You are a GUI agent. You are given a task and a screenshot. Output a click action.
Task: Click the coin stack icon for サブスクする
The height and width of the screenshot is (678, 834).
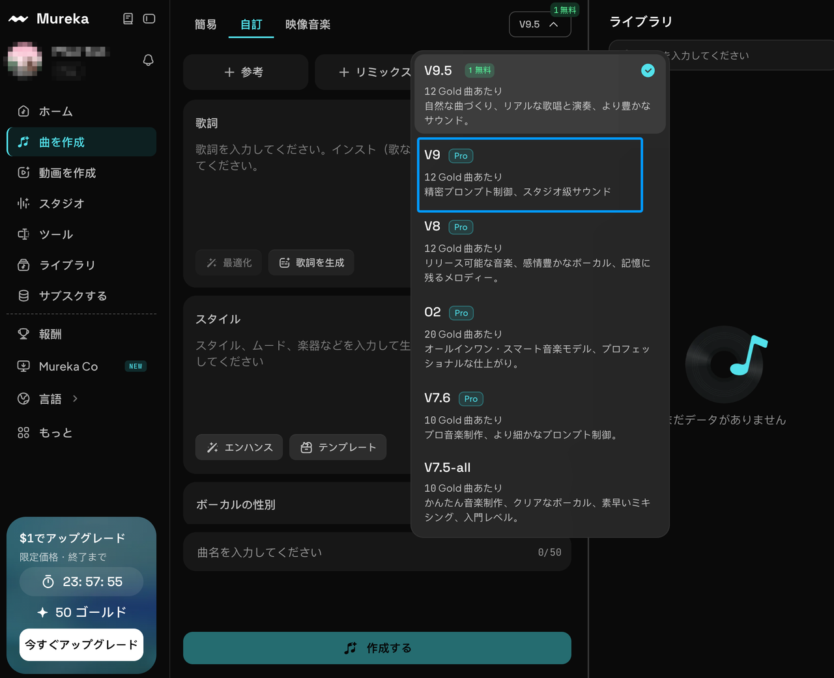[23, 296]
